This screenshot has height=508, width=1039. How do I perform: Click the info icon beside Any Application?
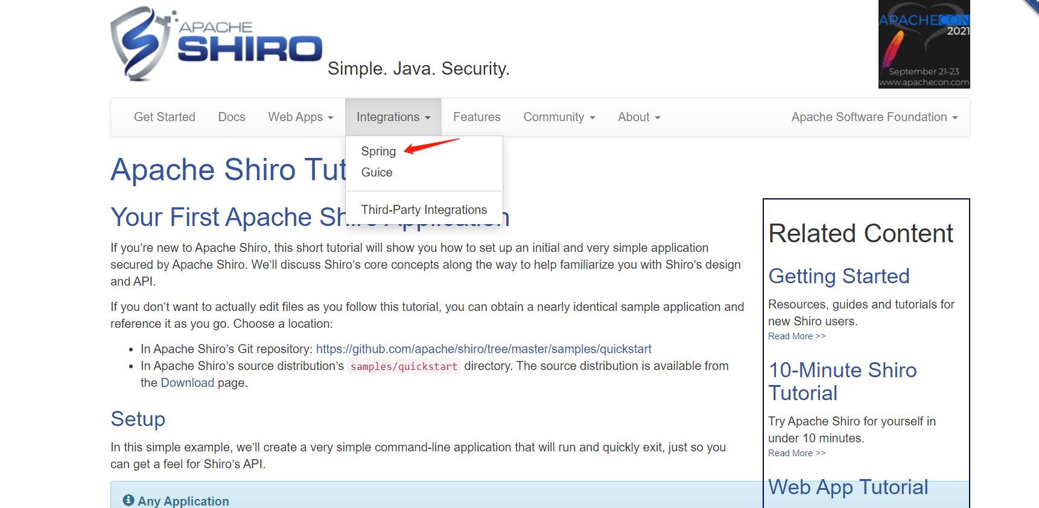coord(128,500)
